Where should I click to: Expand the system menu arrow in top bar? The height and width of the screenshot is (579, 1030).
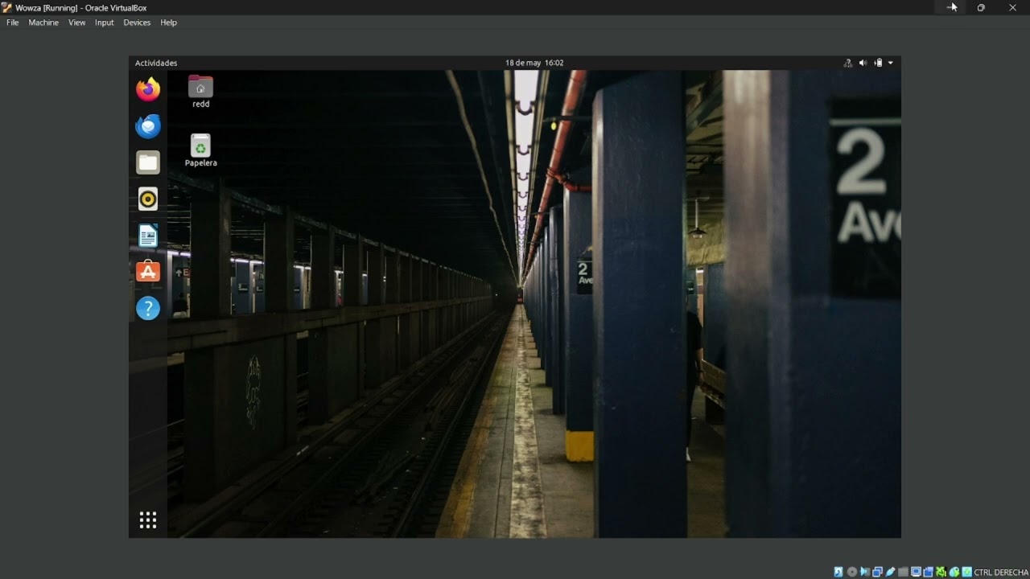[891, 63]
